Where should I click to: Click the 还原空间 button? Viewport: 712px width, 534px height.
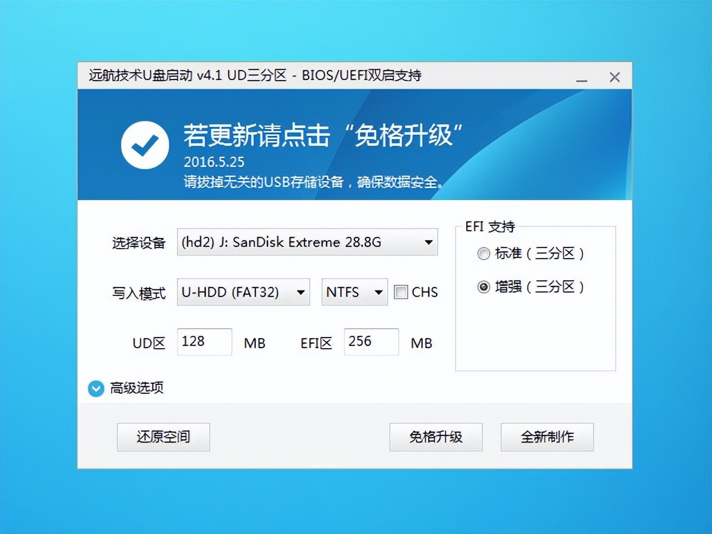pos(163,437)
